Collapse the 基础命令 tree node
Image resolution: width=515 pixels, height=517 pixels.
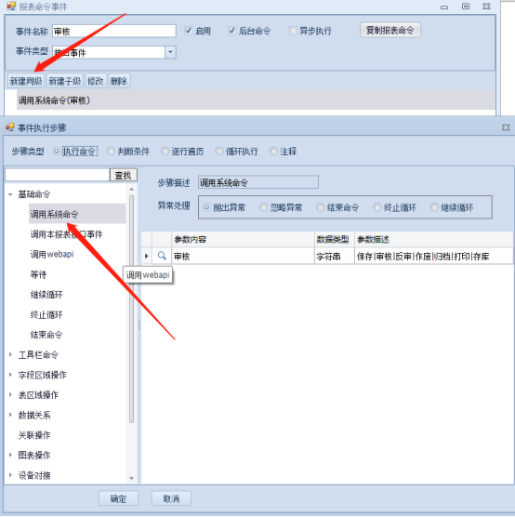[10, 194]
